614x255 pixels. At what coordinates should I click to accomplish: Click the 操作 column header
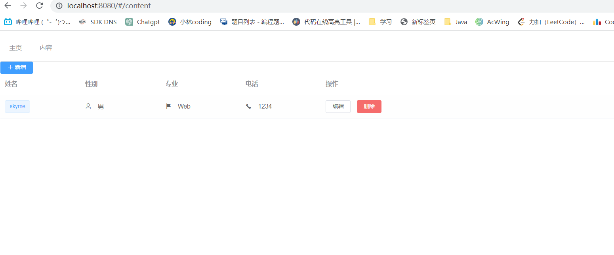coord(332,84)
